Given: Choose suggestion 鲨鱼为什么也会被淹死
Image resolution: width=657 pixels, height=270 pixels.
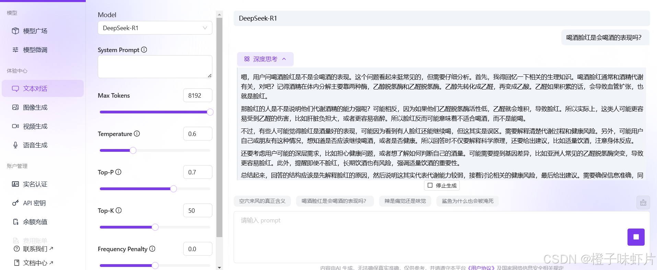Looking at the screenshot, I should pyautogui.click(x=468, y=201).
